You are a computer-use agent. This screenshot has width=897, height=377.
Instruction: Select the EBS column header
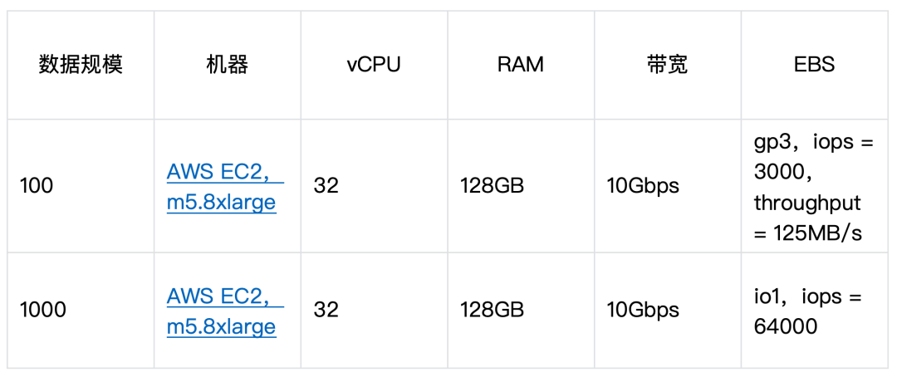tap(814, 65)
